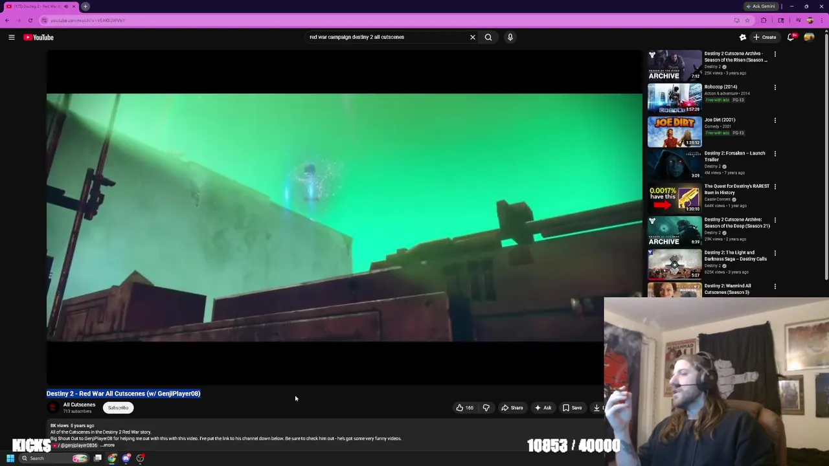
Task: Start voice search with the microphone icon
Action: (x=510, y=37)
